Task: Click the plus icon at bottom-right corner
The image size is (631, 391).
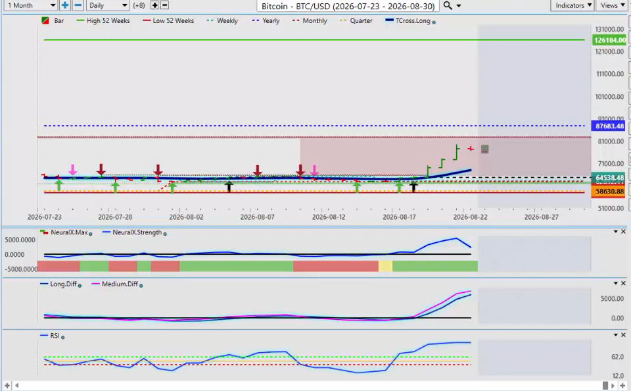Action: (x=622, y=386)
